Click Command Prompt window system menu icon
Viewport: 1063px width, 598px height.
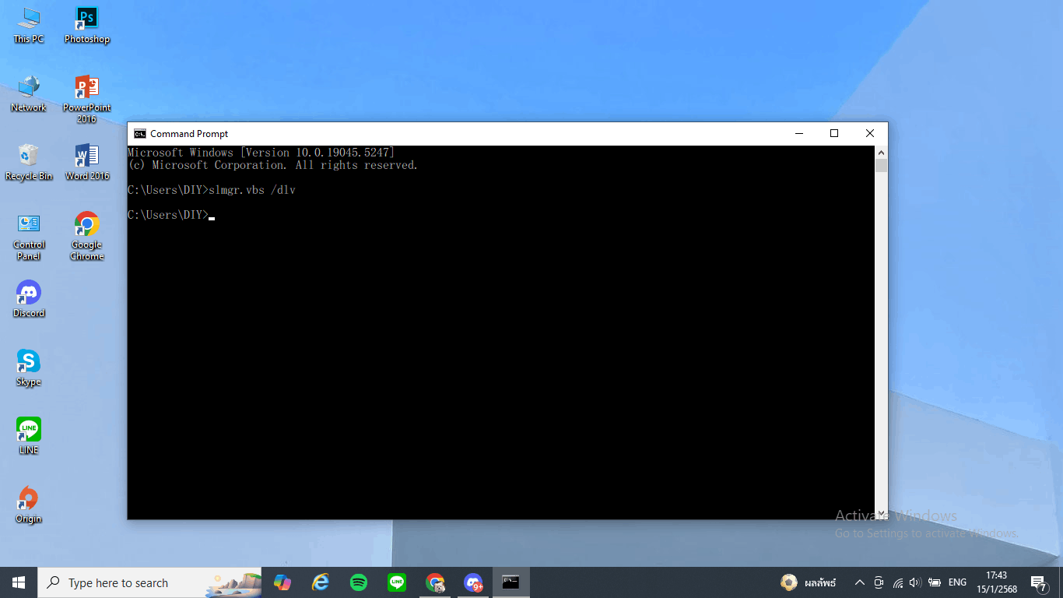pyautogui.click(x=140, y=134)
